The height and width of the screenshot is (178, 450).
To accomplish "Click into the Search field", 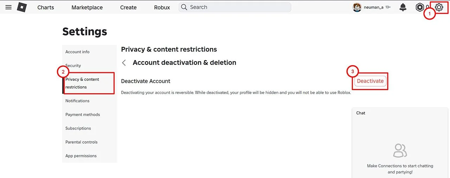I will tap(235, 7).
